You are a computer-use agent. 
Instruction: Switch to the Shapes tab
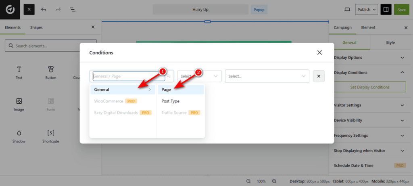click(36, 27)
